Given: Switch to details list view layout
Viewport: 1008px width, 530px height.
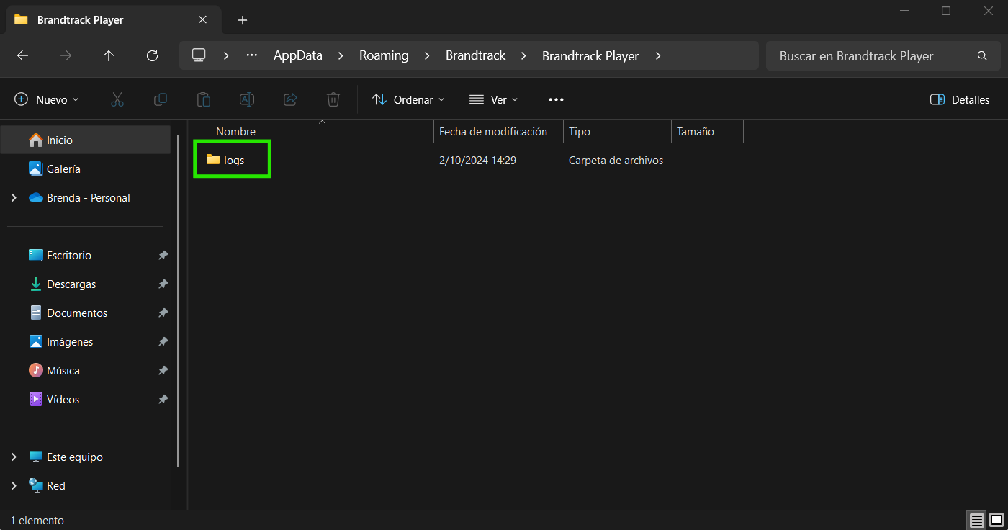Looking at the screenshot, I should tap(976, 520).
